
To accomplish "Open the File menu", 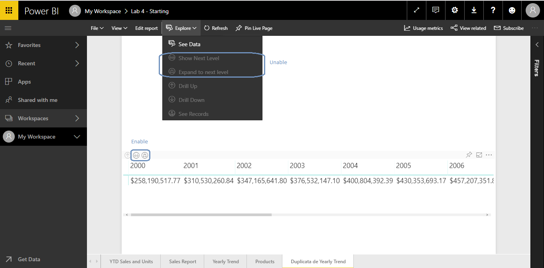I will point(97,28).
